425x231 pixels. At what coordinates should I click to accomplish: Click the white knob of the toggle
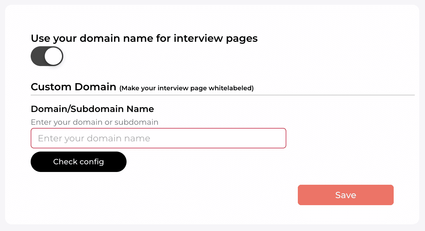coord(53,56)
